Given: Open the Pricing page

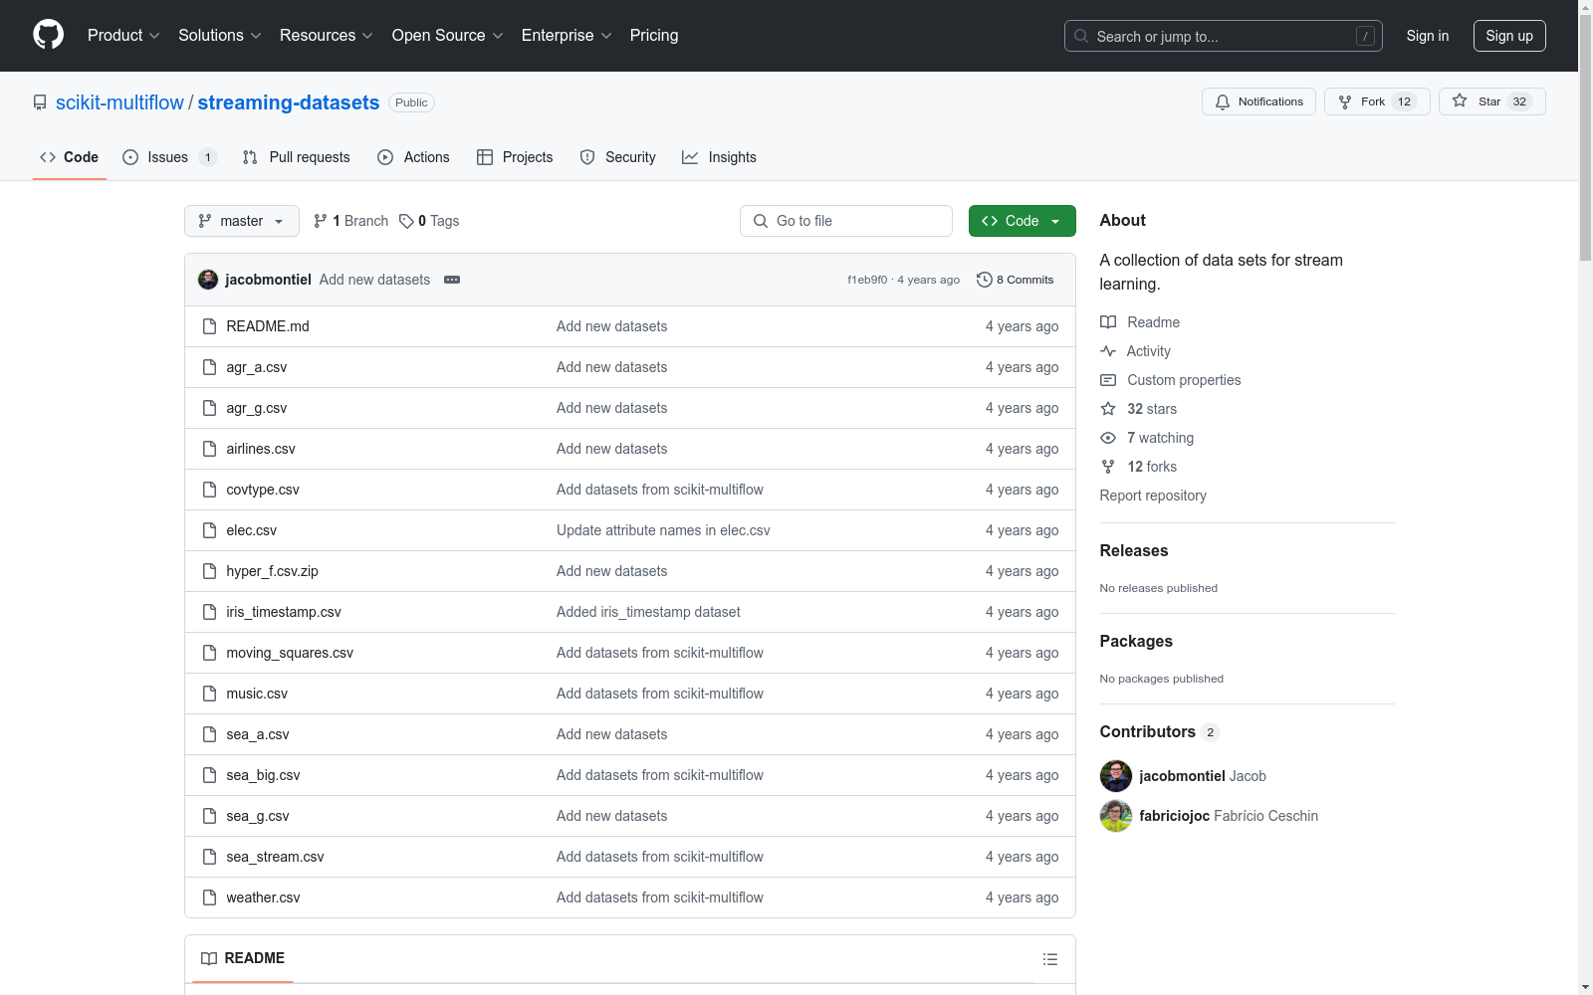Looking at the screenshot, I should pyautogui.click(x=654, y=36).
